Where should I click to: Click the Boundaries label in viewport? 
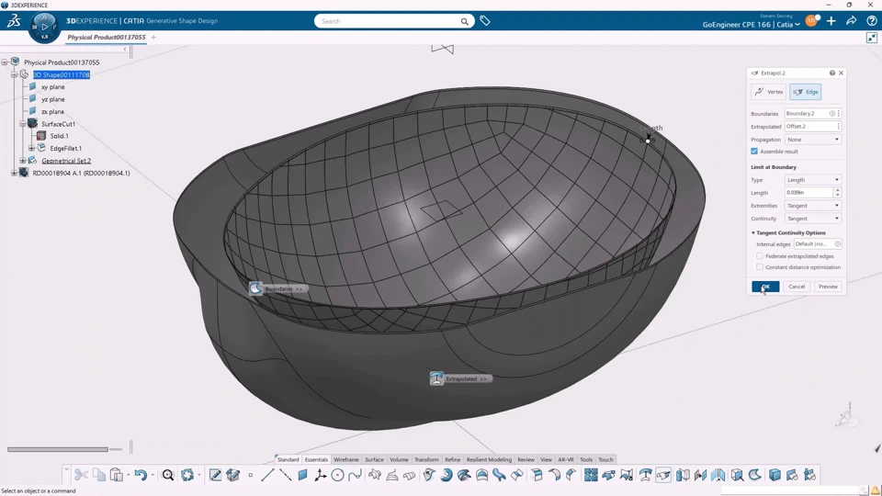[x=279, y=288]
